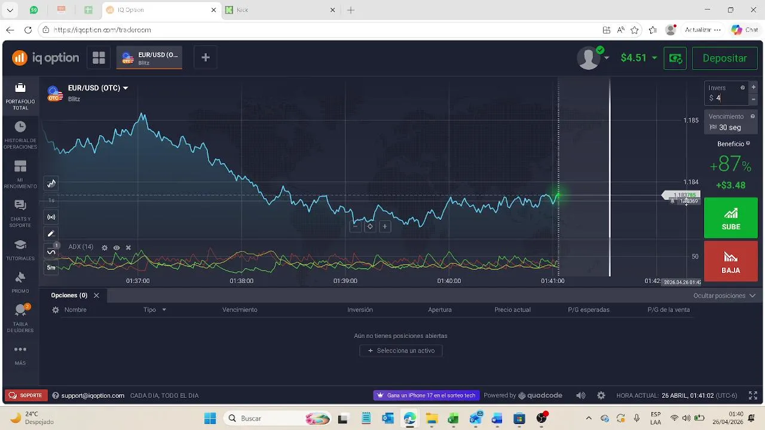This screenshot has height=430, width=765.
Task: Open the Promo megaphone section
Action: click(x=20, y=282)
